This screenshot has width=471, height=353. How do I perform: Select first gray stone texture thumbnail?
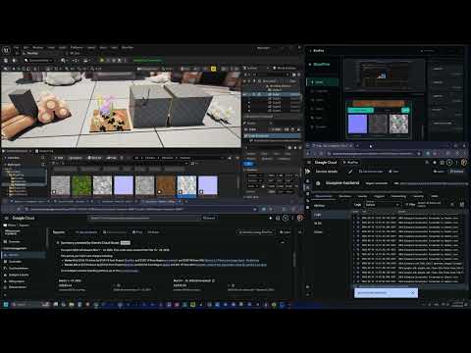[x=60, y=185]
